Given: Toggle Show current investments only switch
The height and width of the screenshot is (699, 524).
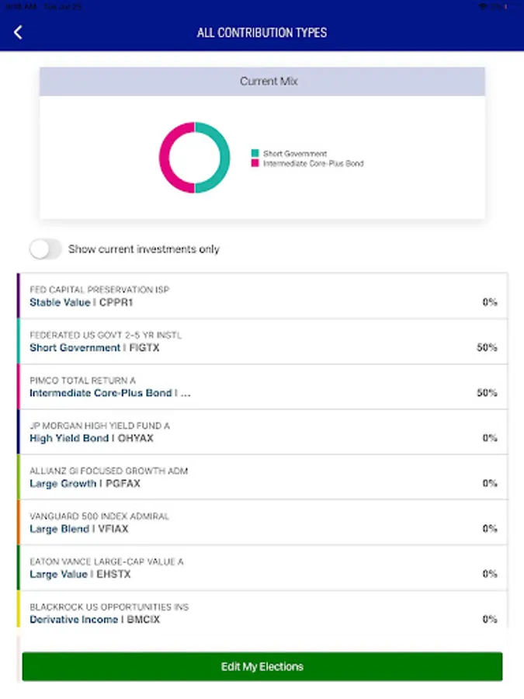Looking at the screenshot, I should [x=45, y=249].
